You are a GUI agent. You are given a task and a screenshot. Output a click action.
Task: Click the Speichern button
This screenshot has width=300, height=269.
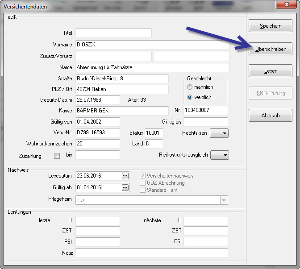coord(271,26)
